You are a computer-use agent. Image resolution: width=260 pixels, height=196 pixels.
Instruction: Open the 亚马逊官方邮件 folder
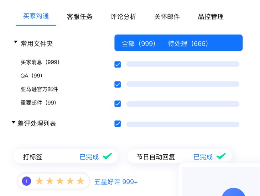coord(39,89)
